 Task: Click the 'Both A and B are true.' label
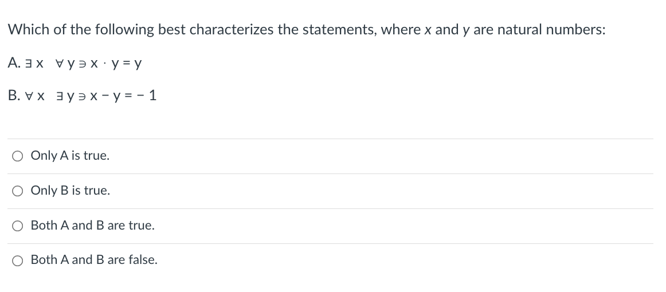93,226
